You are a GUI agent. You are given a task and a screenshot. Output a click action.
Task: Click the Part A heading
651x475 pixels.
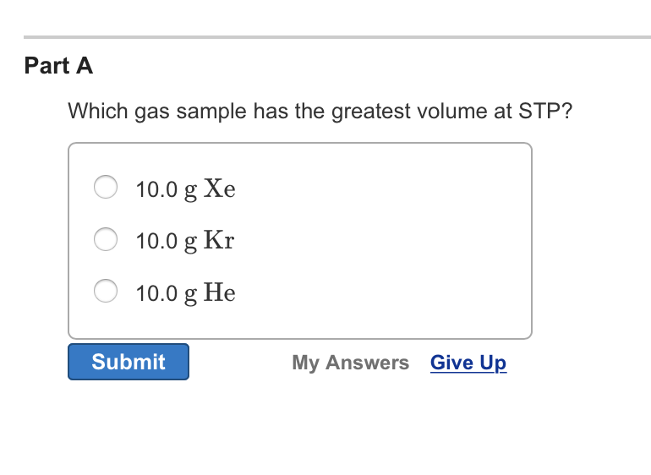pyautogui.click(x=59, y=66)
